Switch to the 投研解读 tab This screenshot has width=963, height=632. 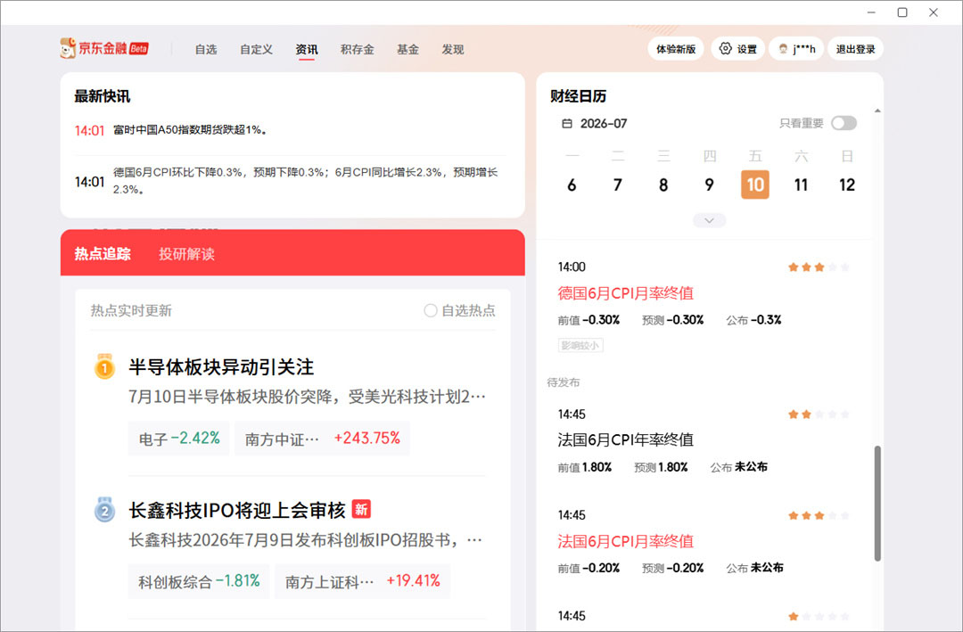[186, 254]
